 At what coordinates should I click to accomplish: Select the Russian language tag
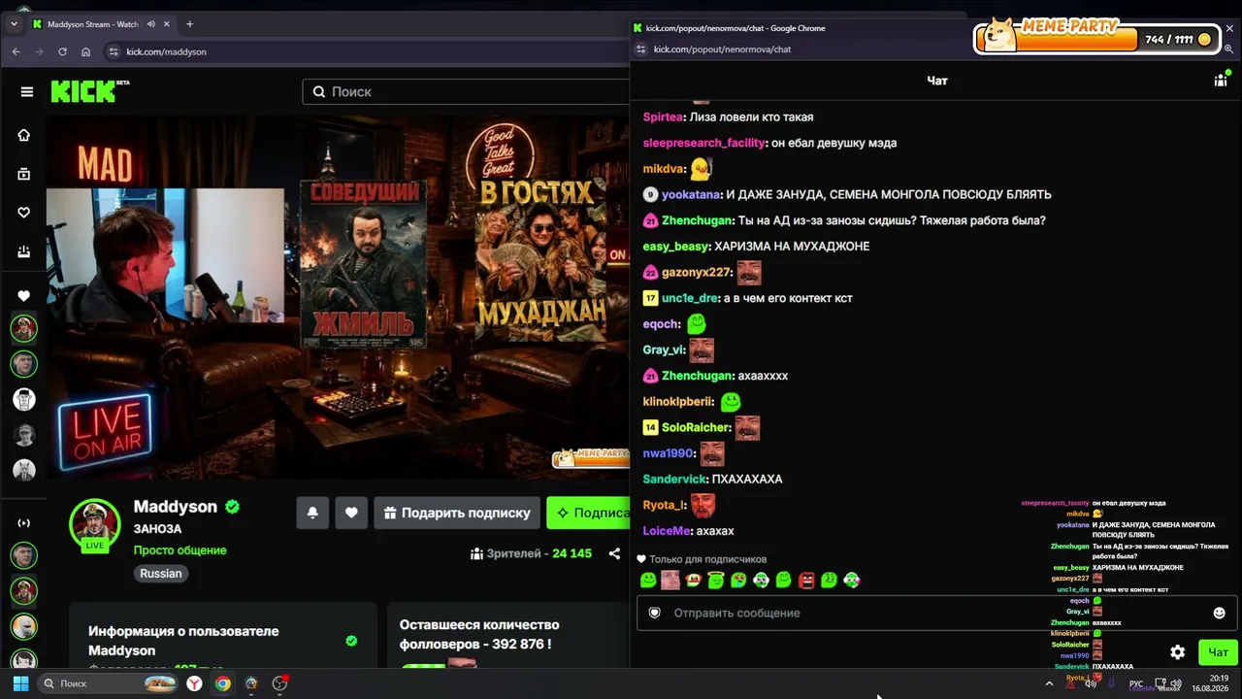click(x=161, y=574)
